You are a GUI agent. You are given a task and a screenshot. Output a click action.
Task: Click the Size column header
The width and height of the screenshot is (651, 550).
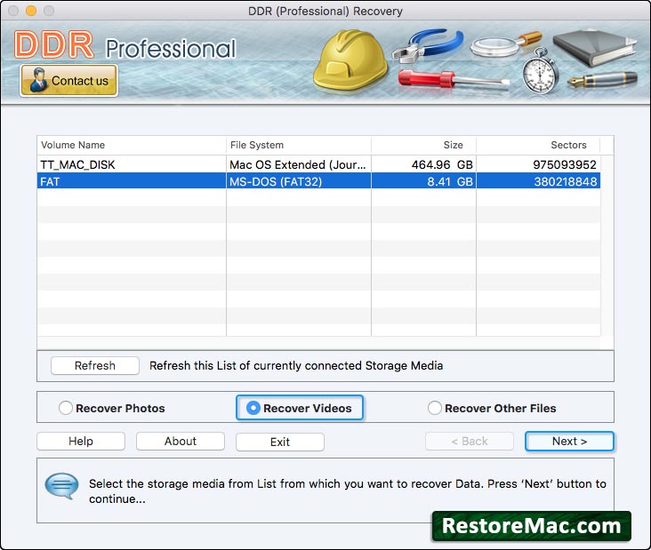click(424, 145)
